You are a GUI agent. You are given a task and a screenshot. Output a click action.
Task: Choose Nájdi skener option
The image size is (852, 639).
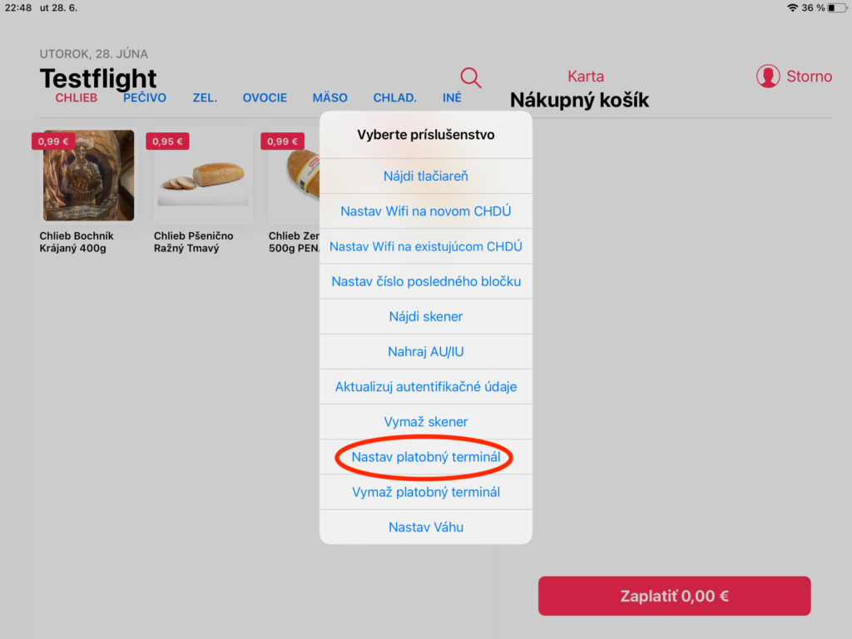pyautogui.click(x=425, y=317)
